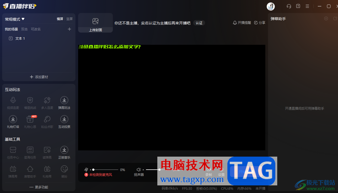Open the 弹幕秀 tool
Screen dimensions: 338x193
(13, 172)
